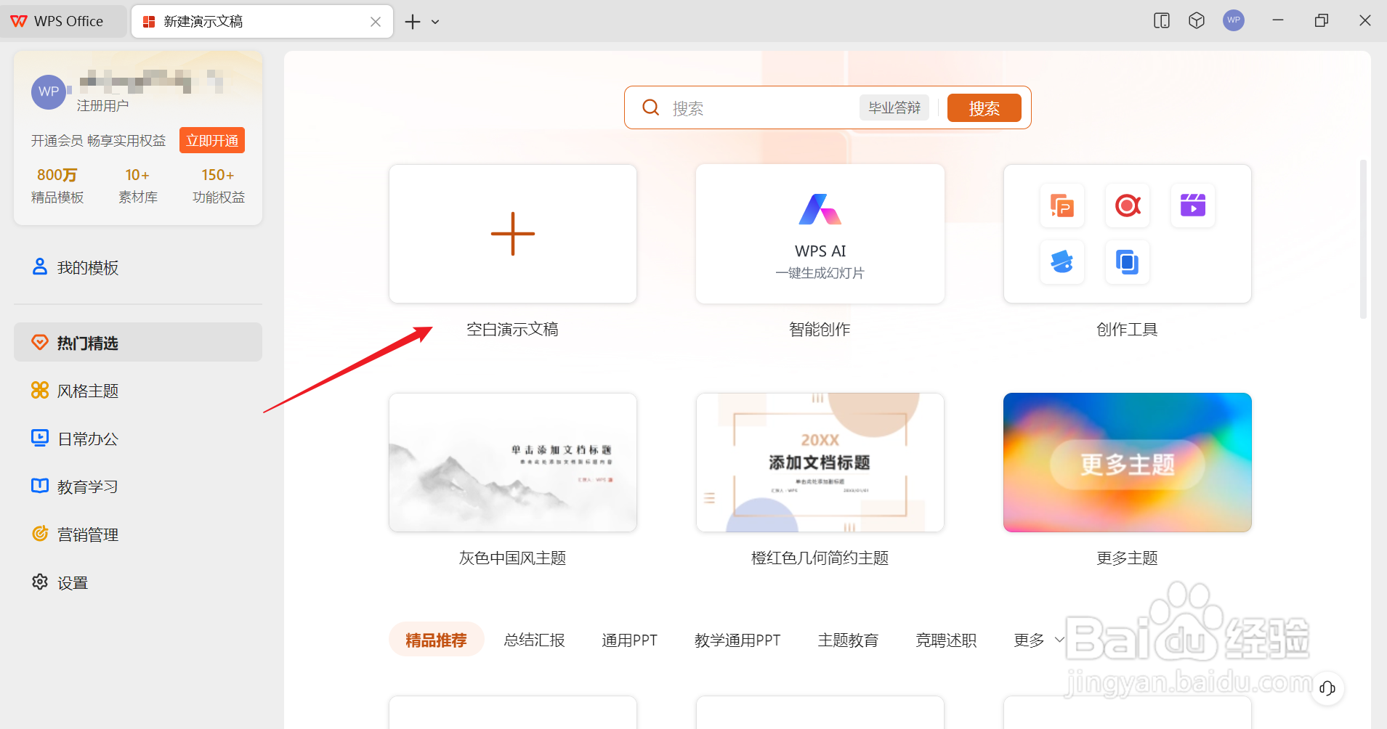Switch to the 总结汇报 tab
Screen dimensions: 1387x729
[535, 640]
